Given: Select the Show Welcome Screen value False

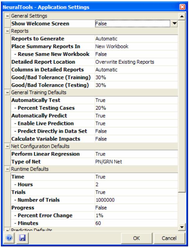Looking at the screenshot, I should [x=133, y=24].
